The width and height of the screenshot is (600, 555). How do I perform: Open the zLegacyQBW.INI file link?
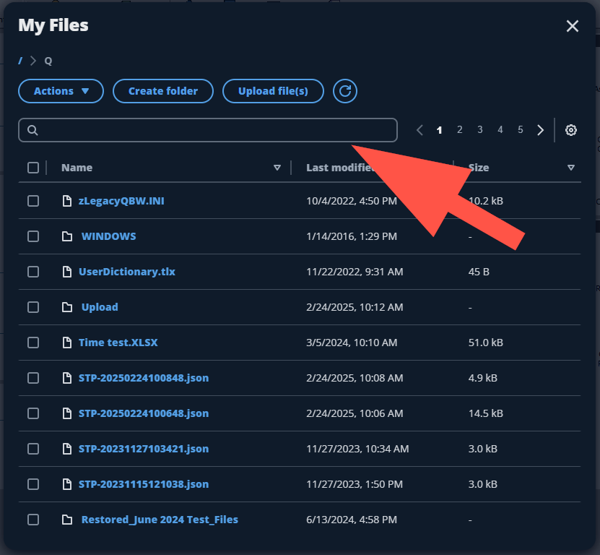tap(121, 201)
